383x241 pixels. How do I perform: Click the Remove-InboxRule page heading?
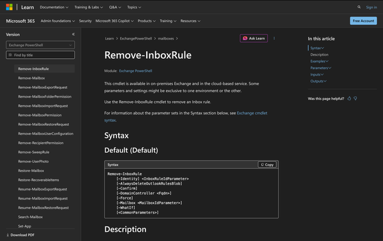148,55
